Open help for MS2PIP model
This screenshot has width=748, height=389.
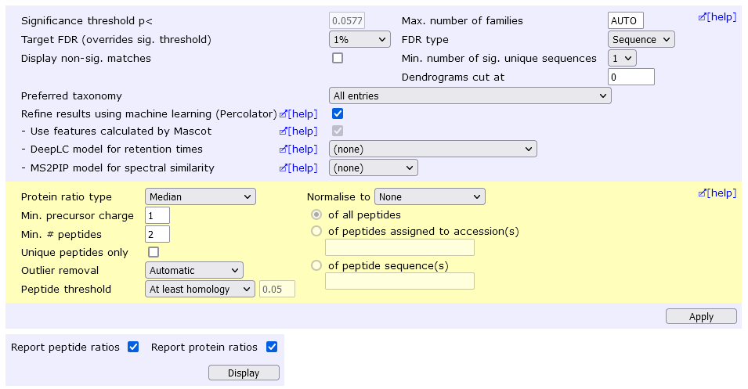[x=298, y=167]
